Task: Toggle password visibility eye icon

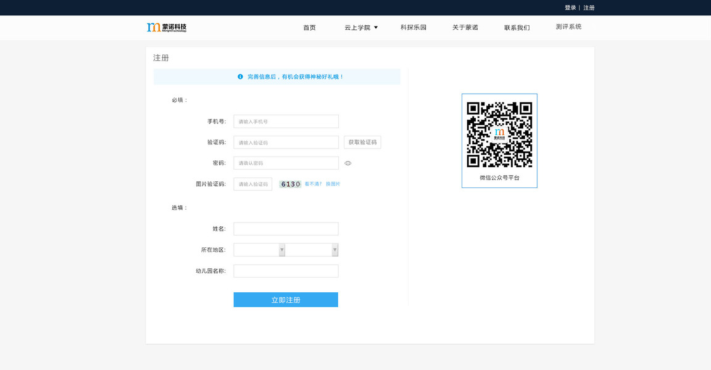Action: 348,163
